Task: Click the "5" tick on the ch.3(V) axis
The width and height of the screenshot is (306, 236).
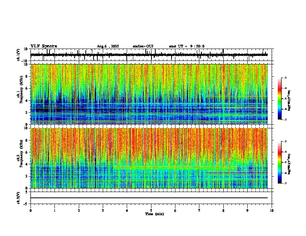Action: click(27, 192)
